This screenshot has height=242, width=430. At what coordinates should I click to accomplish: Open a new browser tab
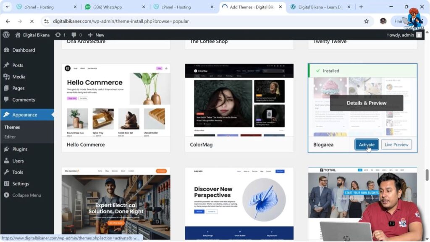coord(361,7)
